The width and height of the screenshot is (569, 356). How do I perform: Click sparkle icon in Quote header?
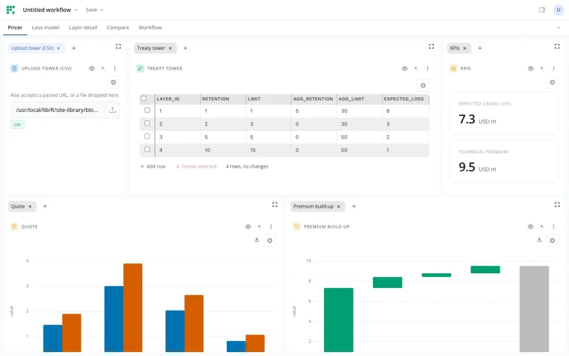(x=259, y=227)
